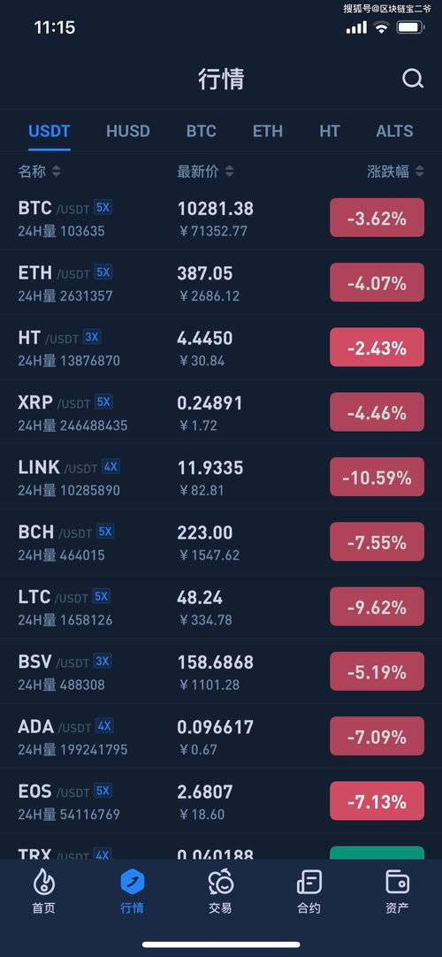Viewport: 442px width, 957px height.
Task: Select the ETH market tab
Action: pyautogui.click(x=268, y=131)
